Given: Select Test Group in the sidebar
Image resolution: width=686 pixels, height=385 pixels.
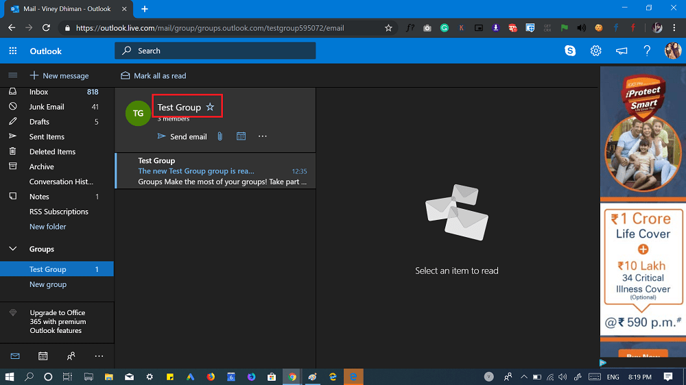Looking at the screenshot, I should pyautogui.click(x=57, y=269).
